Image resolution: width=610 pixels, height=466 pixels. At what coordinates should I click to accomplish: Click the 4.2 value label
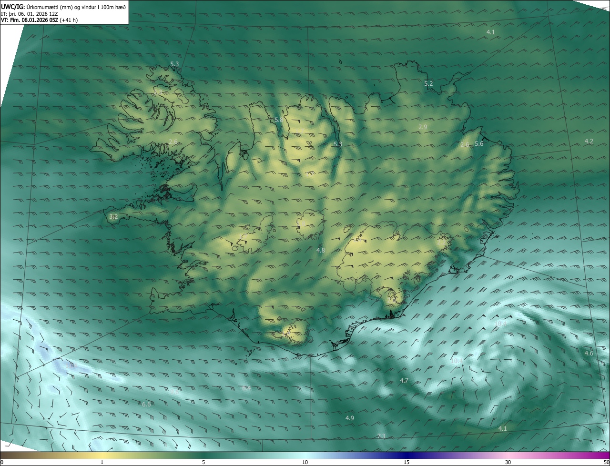pos(589,141)
